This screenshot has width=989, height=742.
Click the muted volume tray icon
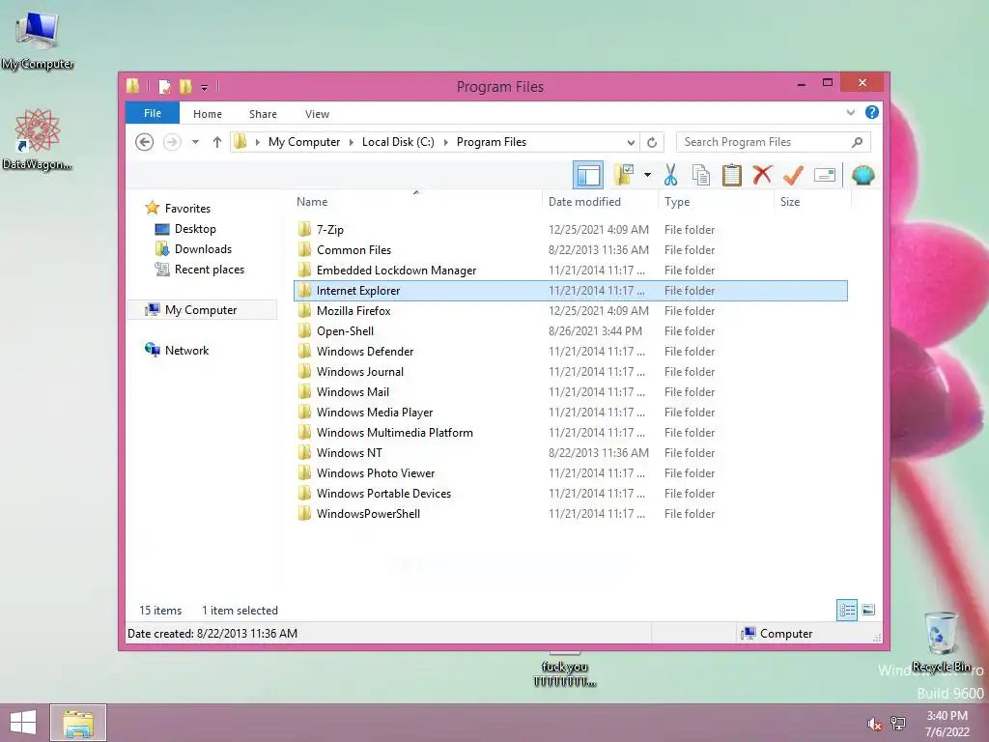point(874,724)
